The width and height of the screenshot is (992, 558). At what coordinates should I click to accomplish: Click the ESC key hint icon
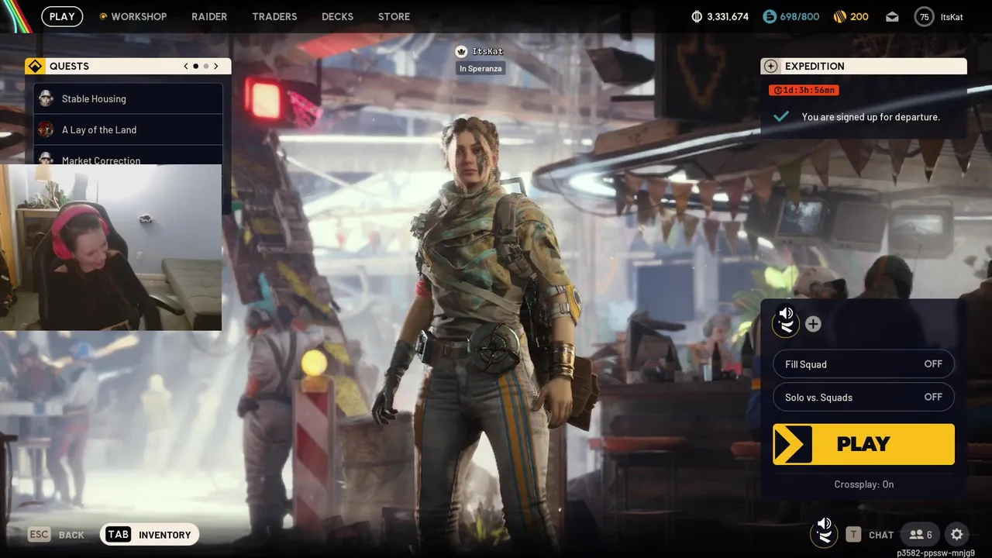(39, 534)
